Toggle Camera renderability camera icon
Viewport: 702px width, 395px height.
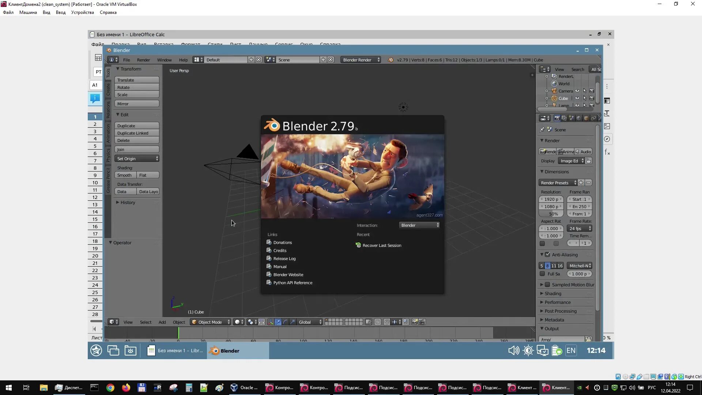pyautogui.click(x=592, y=91)
